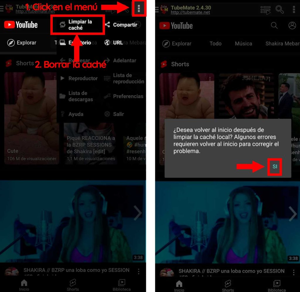The height and width of the screenshot is (292, 300).
Task: Open the tubemate.net link in right screenshot
Action: 190,12
